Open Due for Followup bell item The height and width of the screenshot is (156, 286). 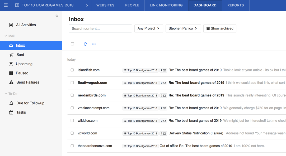click(x=30, y=103)
